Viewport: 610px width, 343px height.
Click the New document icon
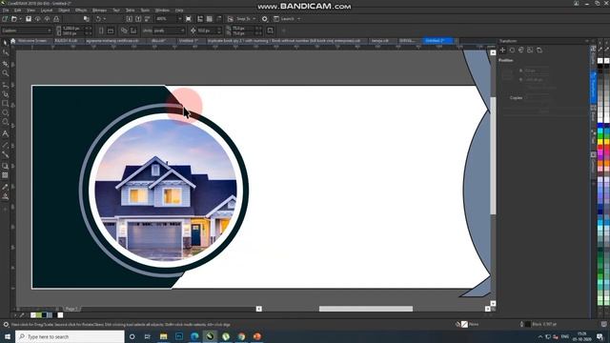[x=5, y=19]
